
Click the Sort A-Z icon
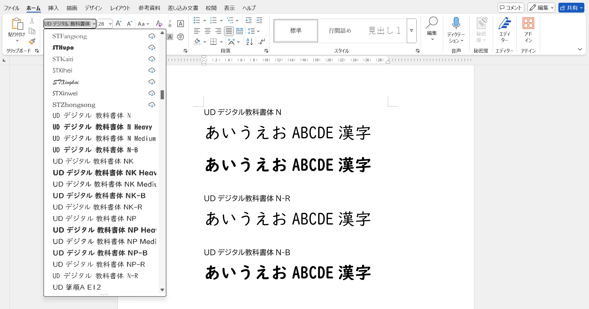click(x=249, y=41)
